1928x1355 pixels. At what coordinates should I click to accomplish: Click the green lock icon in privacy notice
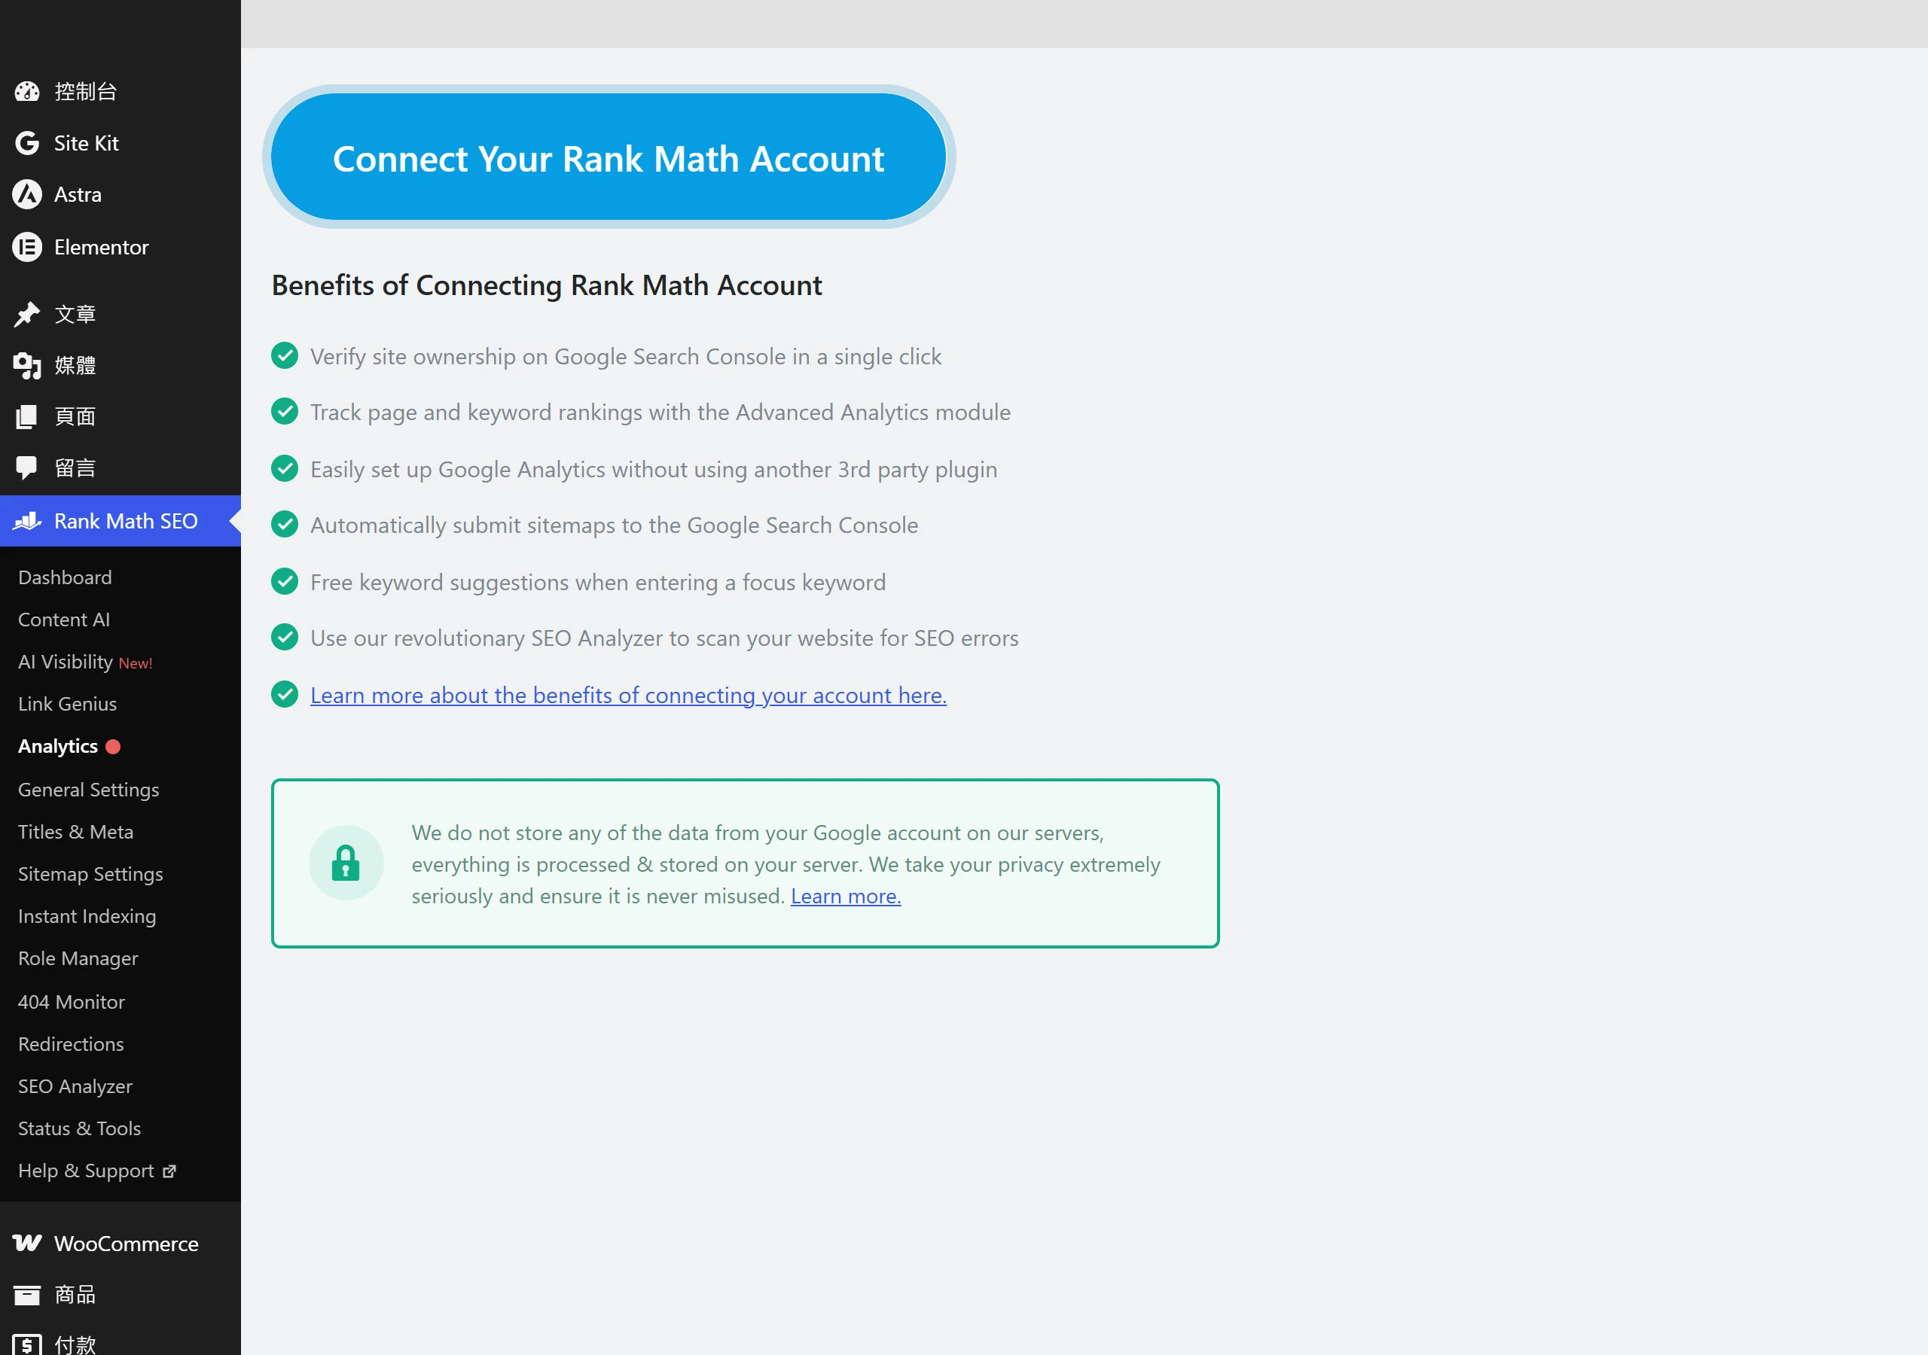click(x=346, y=862)
